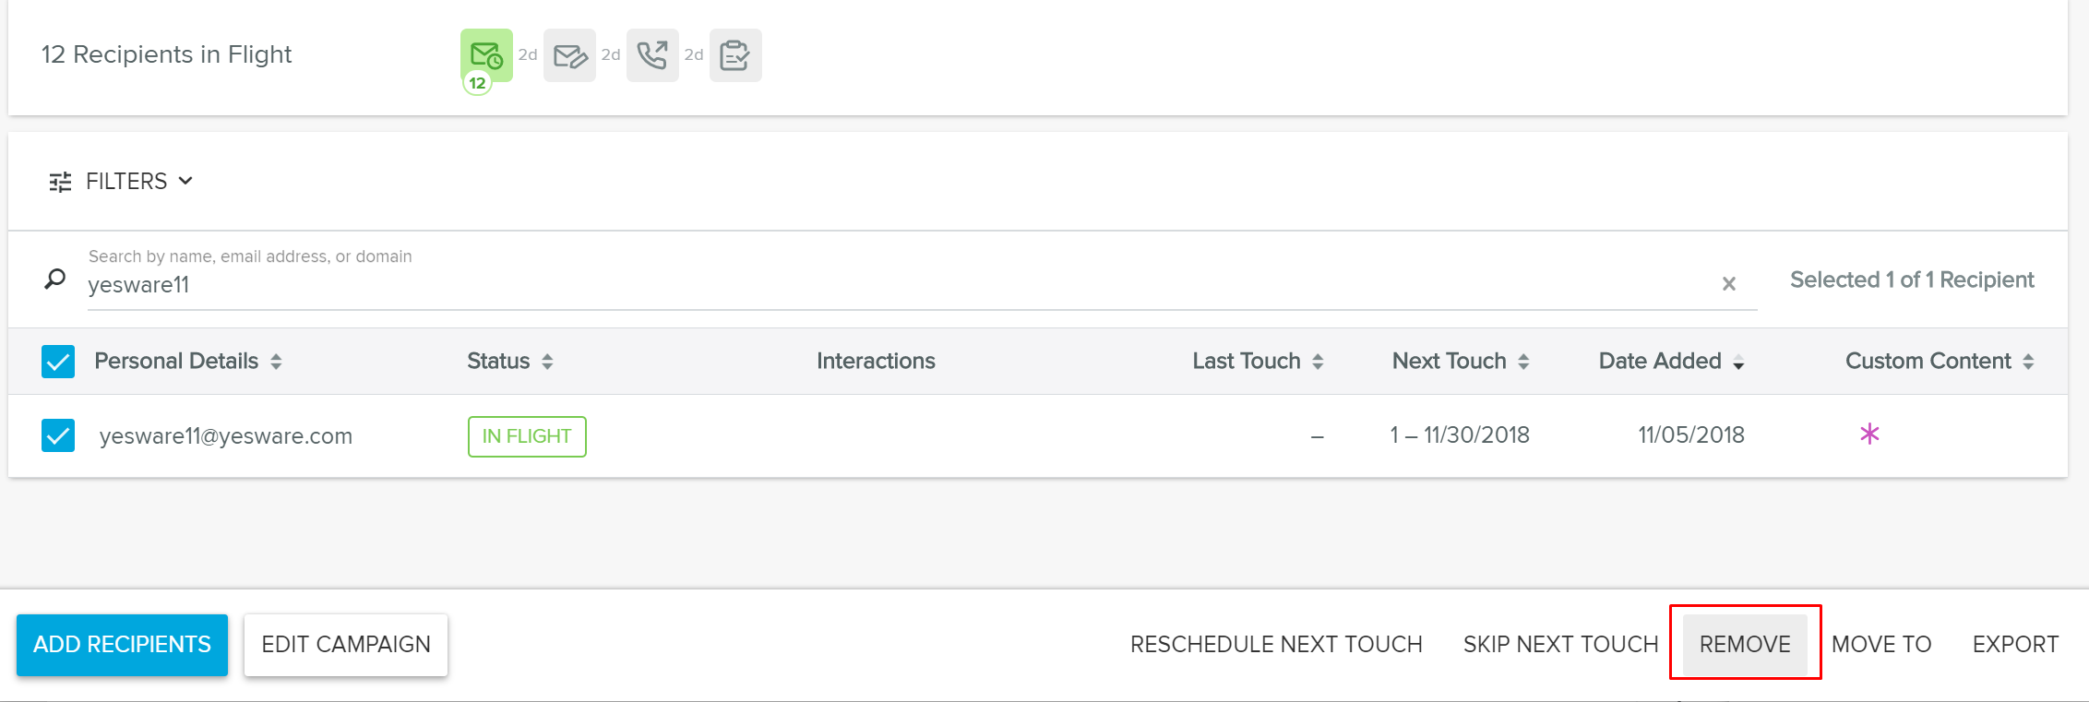Click the search magnifier icon
Screen dimensions: 2089x702
(55, 279)
